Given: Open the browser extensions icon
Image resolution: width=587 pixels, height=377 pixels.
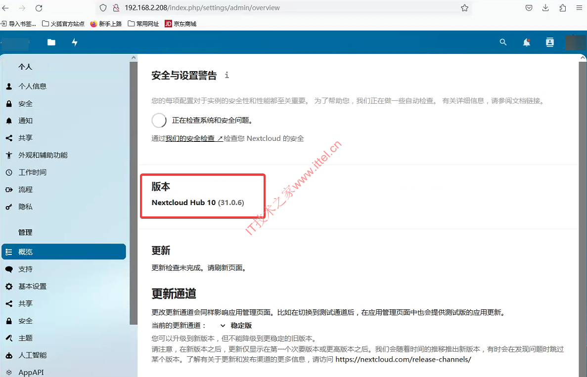Looking at the screenshot, I should 563,8.
